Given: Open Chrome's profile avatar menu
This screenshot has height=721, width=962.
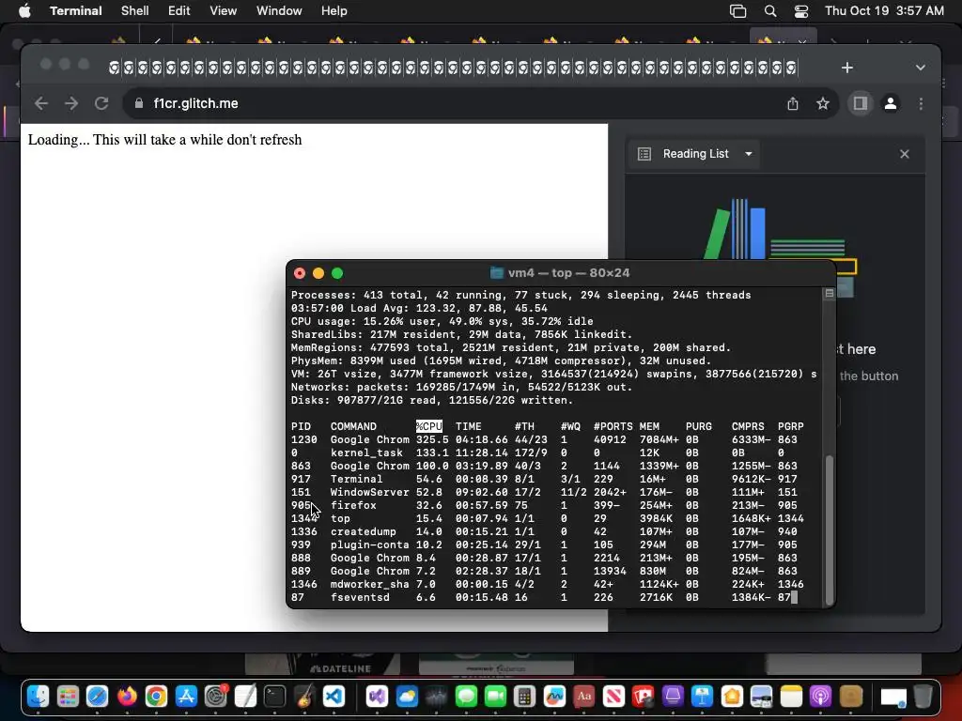Looking at the screenshot, I should [x=891, y=103].
